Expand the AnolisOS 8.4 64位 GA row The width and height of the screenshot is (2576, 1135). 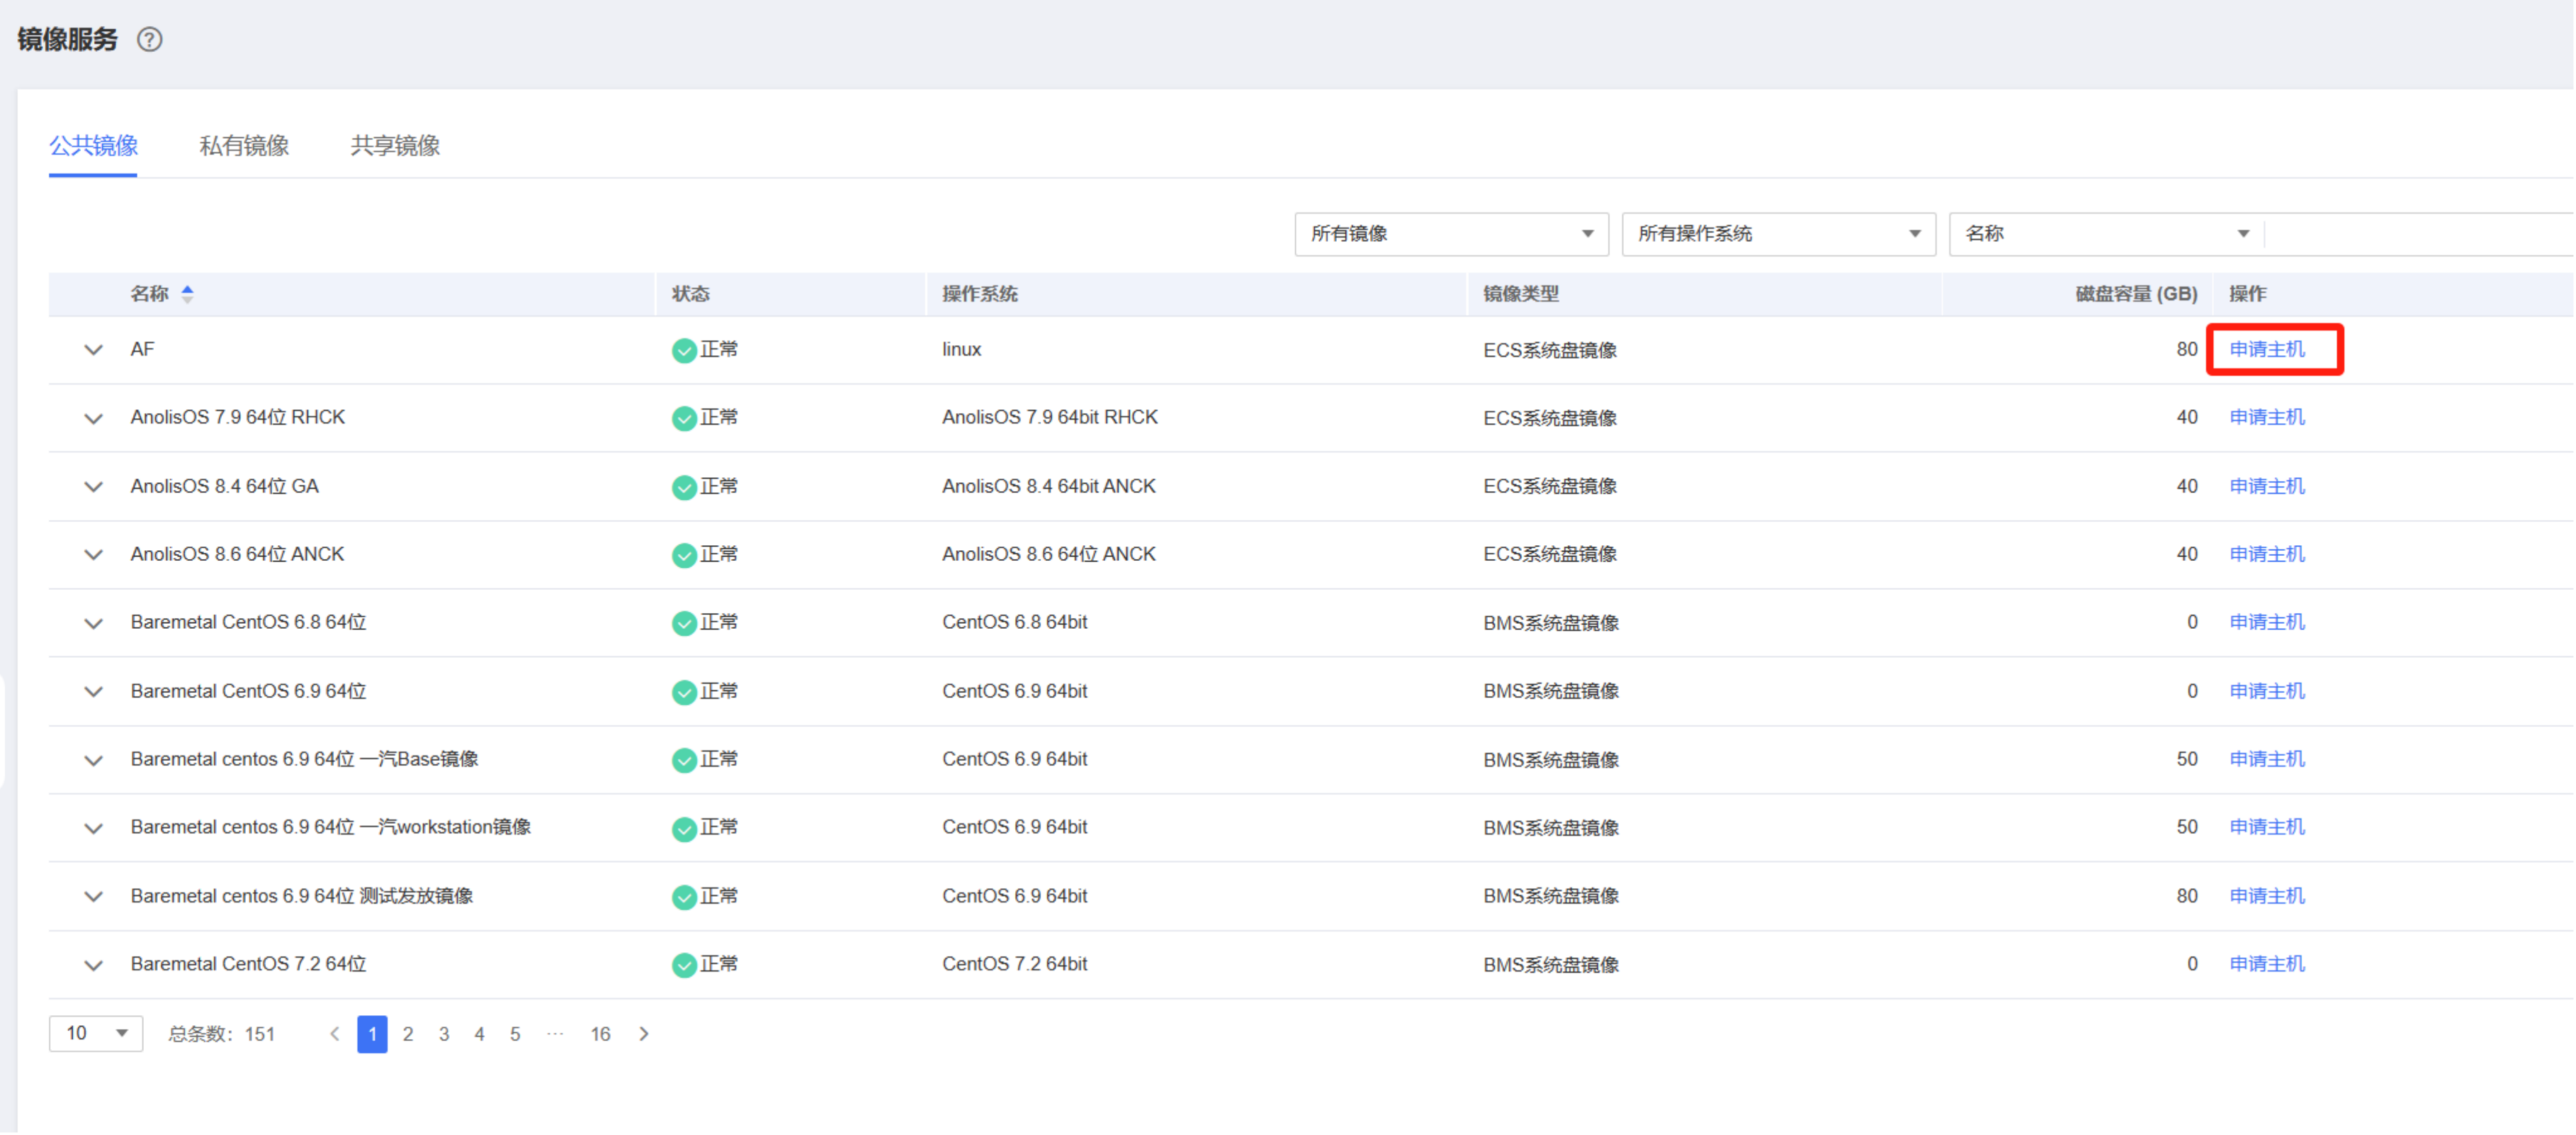(x=93, y=486)
